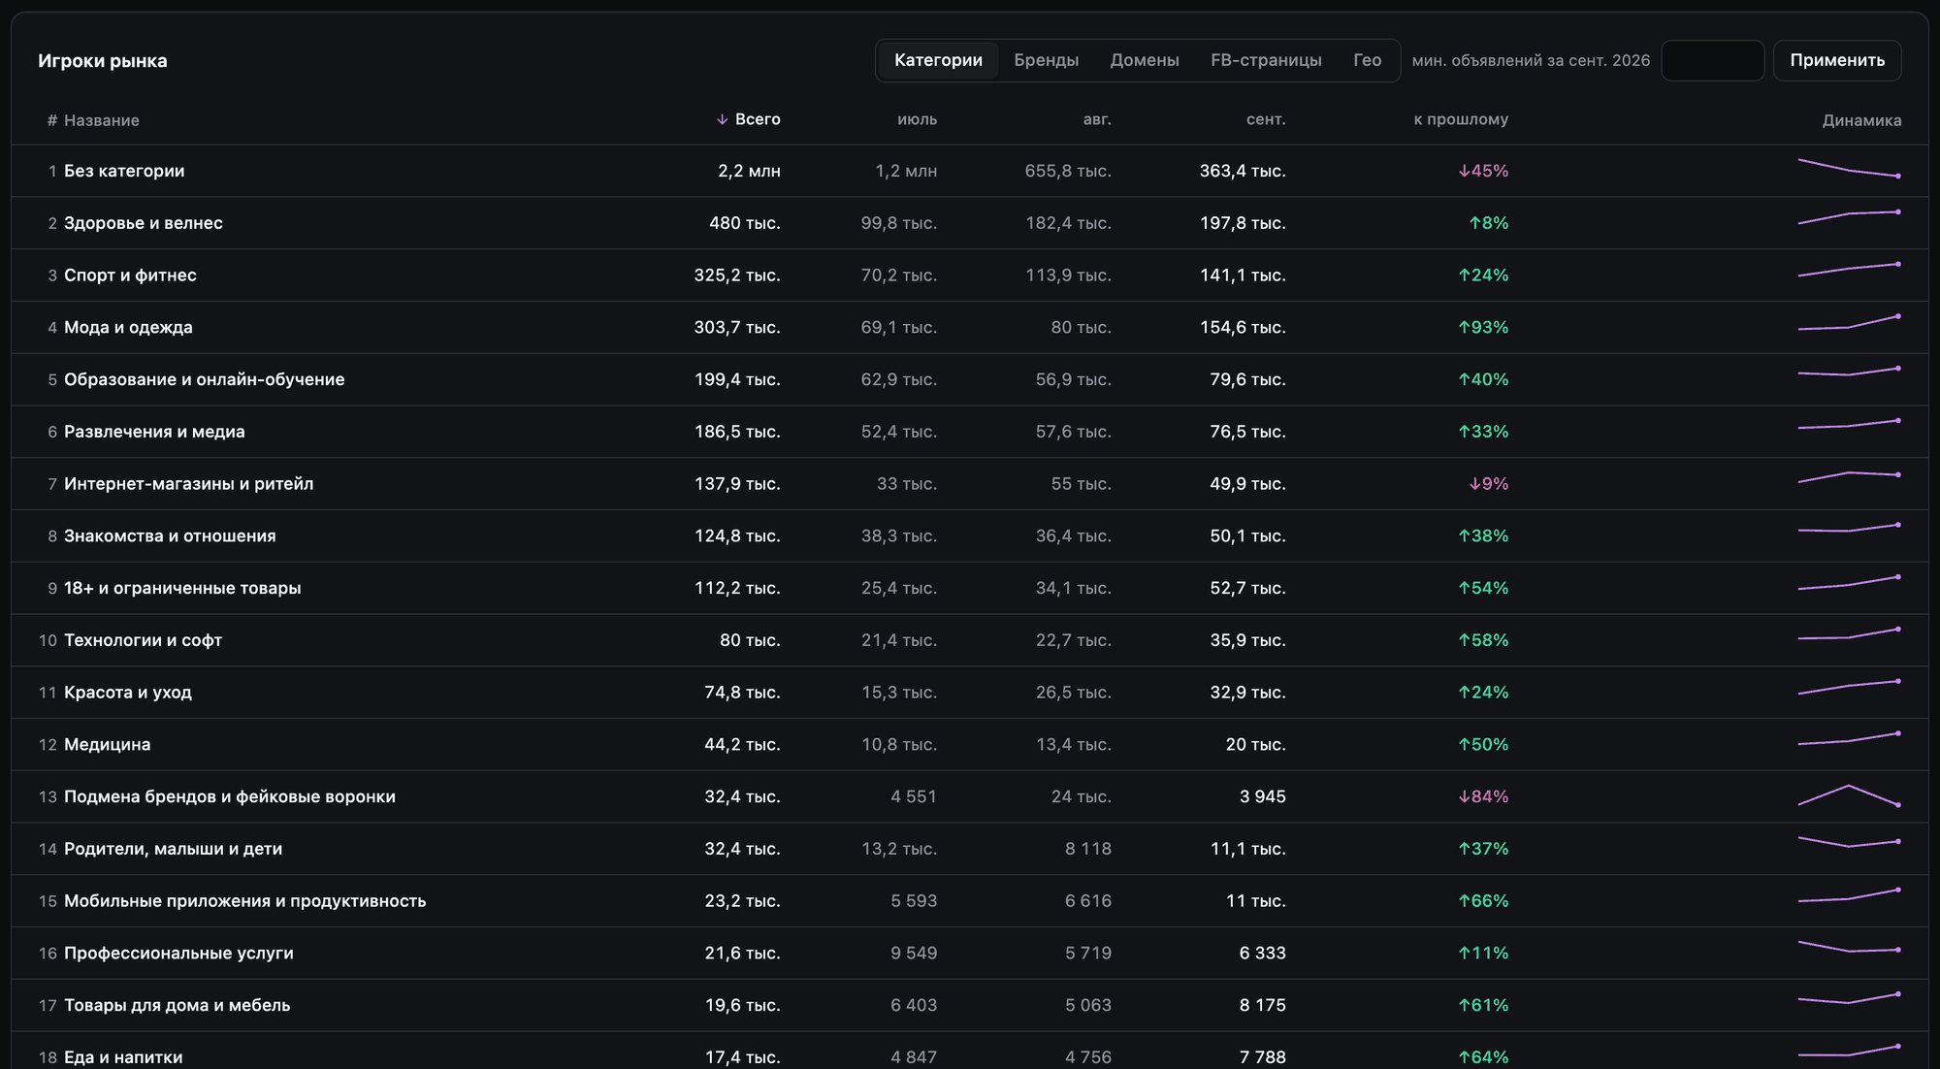Click the 480 тыс. total value

(744, 223)
